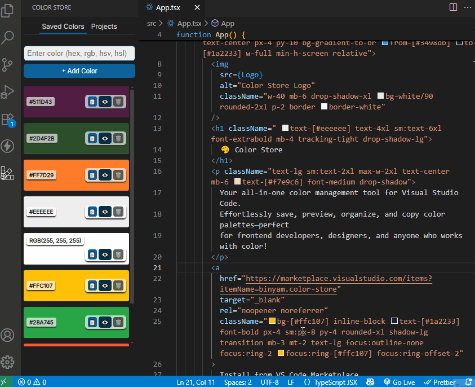Click the Go Live status button
Viewport: 475px width, 387px height.
[399, 382]
